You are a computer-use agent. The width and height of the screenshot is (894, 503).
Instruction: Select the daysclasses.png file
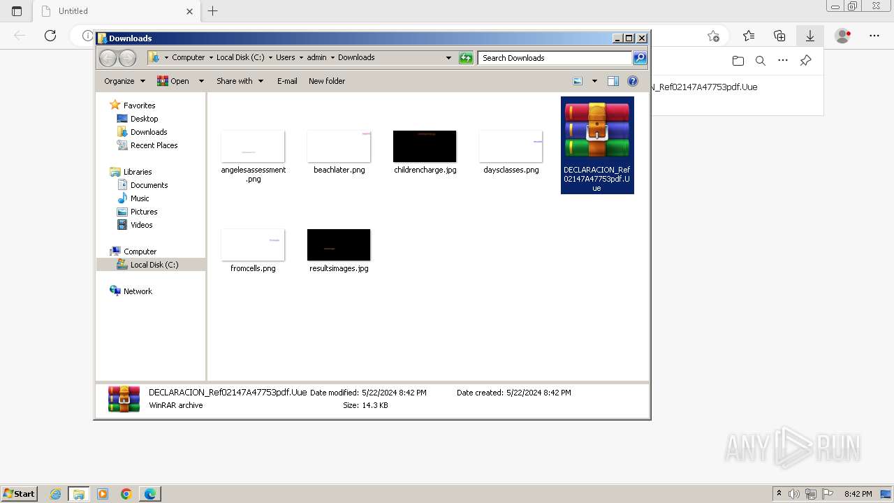(511, 153)
